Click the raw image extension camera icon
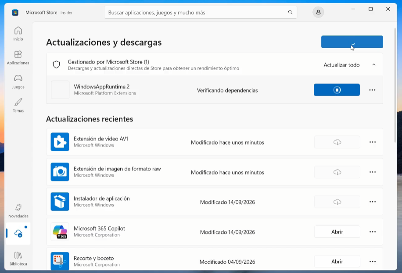 click(x=60, y=172)
